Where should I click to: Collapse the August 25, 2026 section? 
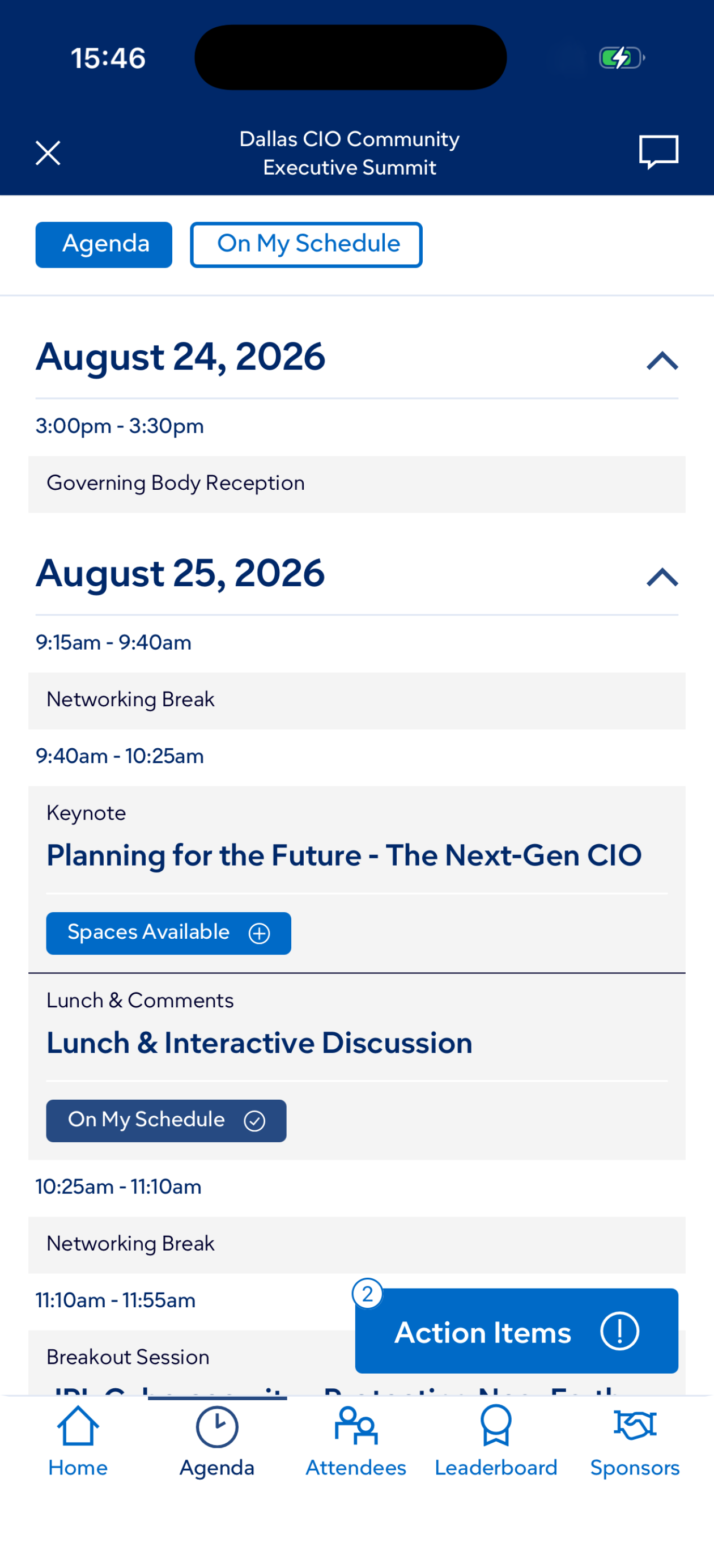pyautogui.click(x=662, y=578)
